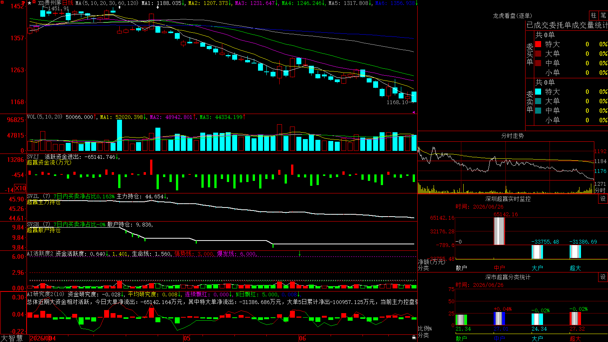Click the 散户 21.34 ratio bar

(461, 320)
